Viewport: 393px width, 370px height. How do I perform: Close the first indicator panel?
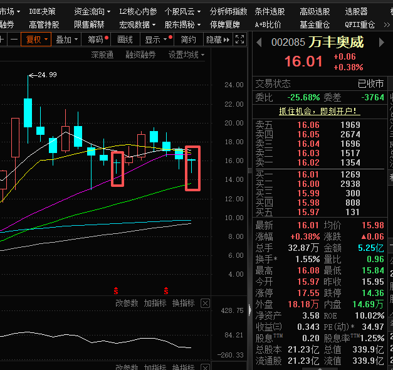click(205, 304)
